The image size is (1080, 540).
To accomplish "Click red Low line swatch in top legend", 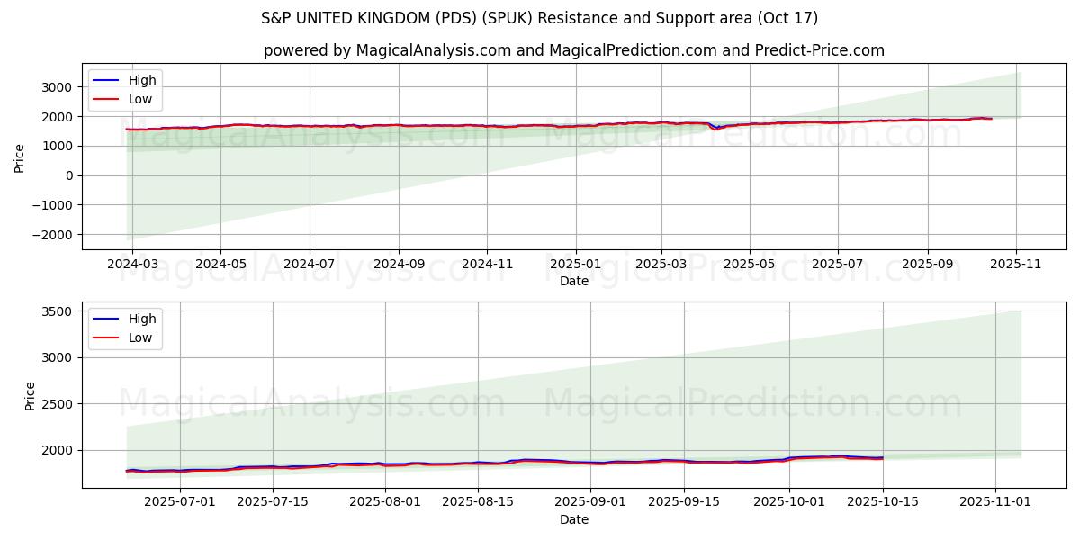I will coord(106,99).
